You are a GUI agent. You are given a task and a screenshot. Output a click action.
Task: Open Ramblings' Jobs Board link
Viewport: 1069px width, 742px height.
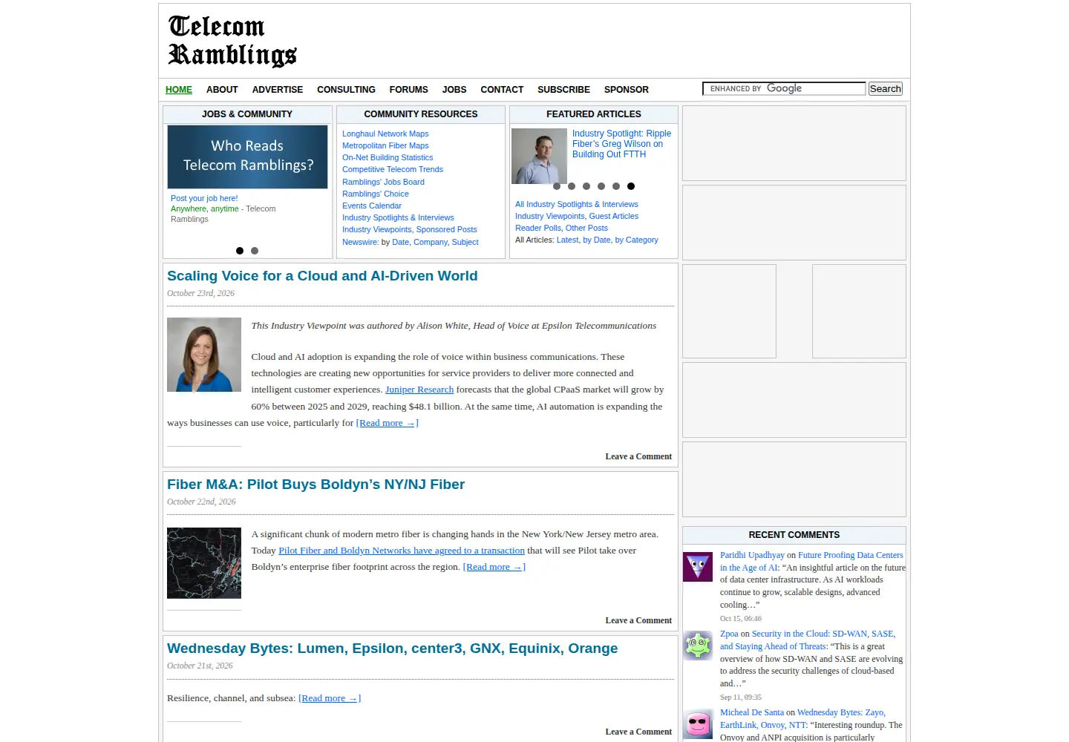click(x=383, y=182)
